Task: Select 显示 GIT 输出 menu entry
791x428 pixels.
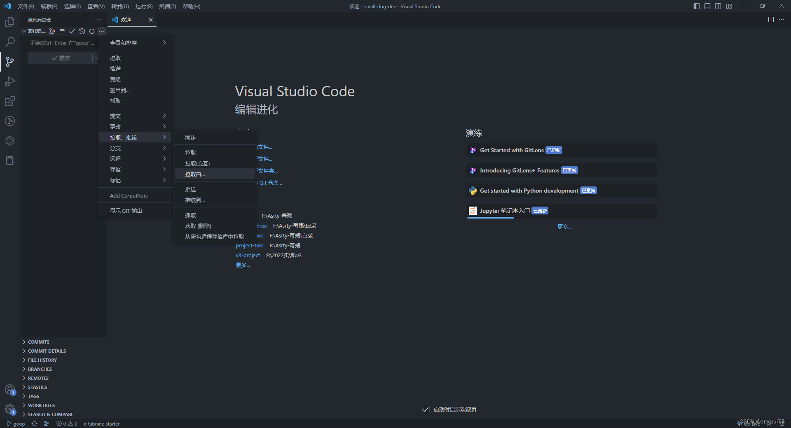Action: pyautogui.click(x=135, y=211)
